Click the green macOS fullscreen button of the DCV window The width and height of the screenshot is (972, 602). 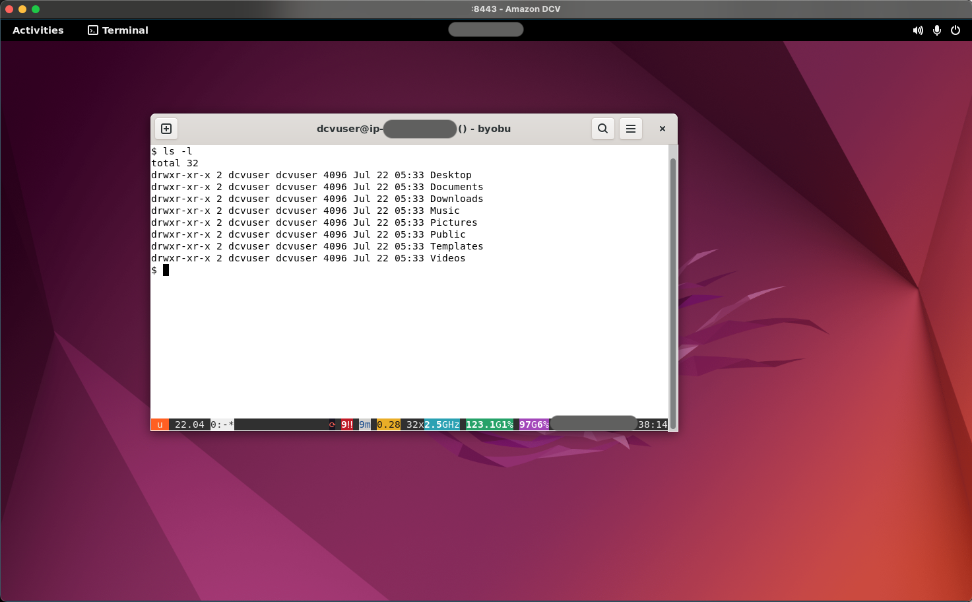click(x=36, y=9)
